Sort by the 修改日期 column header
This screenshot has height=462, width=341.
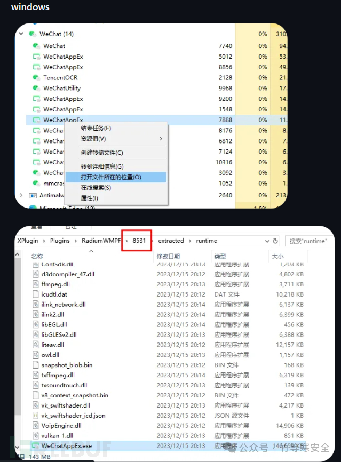coord(168,256)
